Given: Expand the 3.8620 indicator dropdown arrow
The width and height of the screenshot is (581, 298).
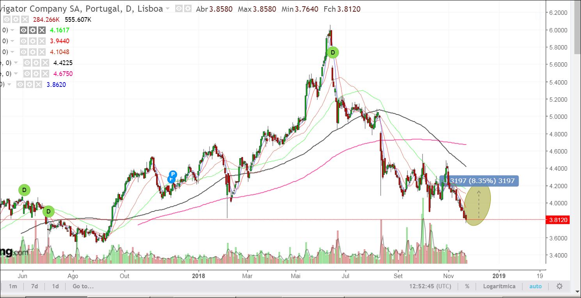Looking at the screenshot, I should tap(9, 85).
